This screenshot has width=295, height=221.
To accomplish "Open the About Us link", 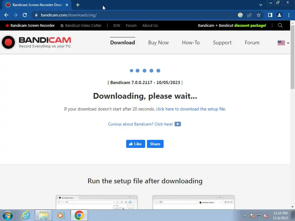I will click(150, 25).
